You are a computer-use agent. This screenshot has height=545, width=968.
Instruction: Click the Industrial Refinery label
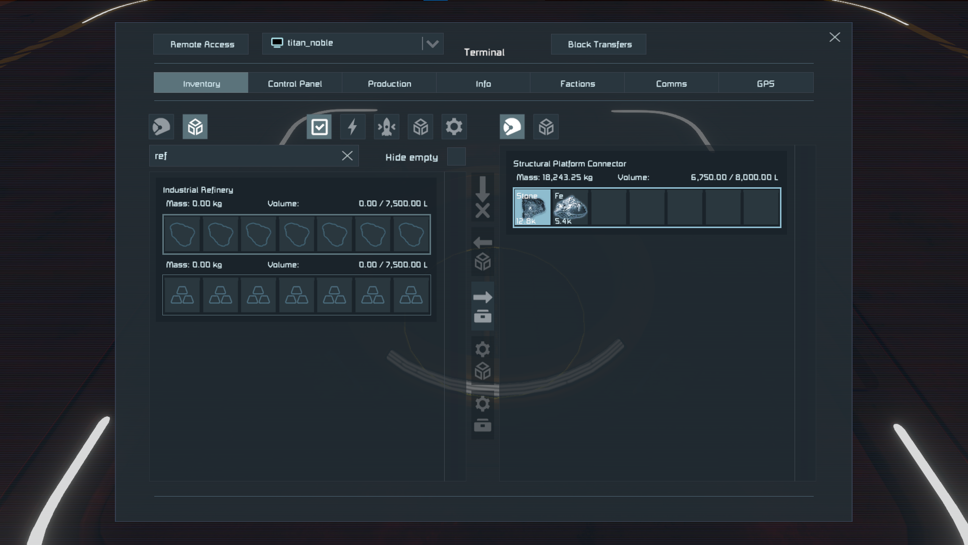tap(198, 190)
